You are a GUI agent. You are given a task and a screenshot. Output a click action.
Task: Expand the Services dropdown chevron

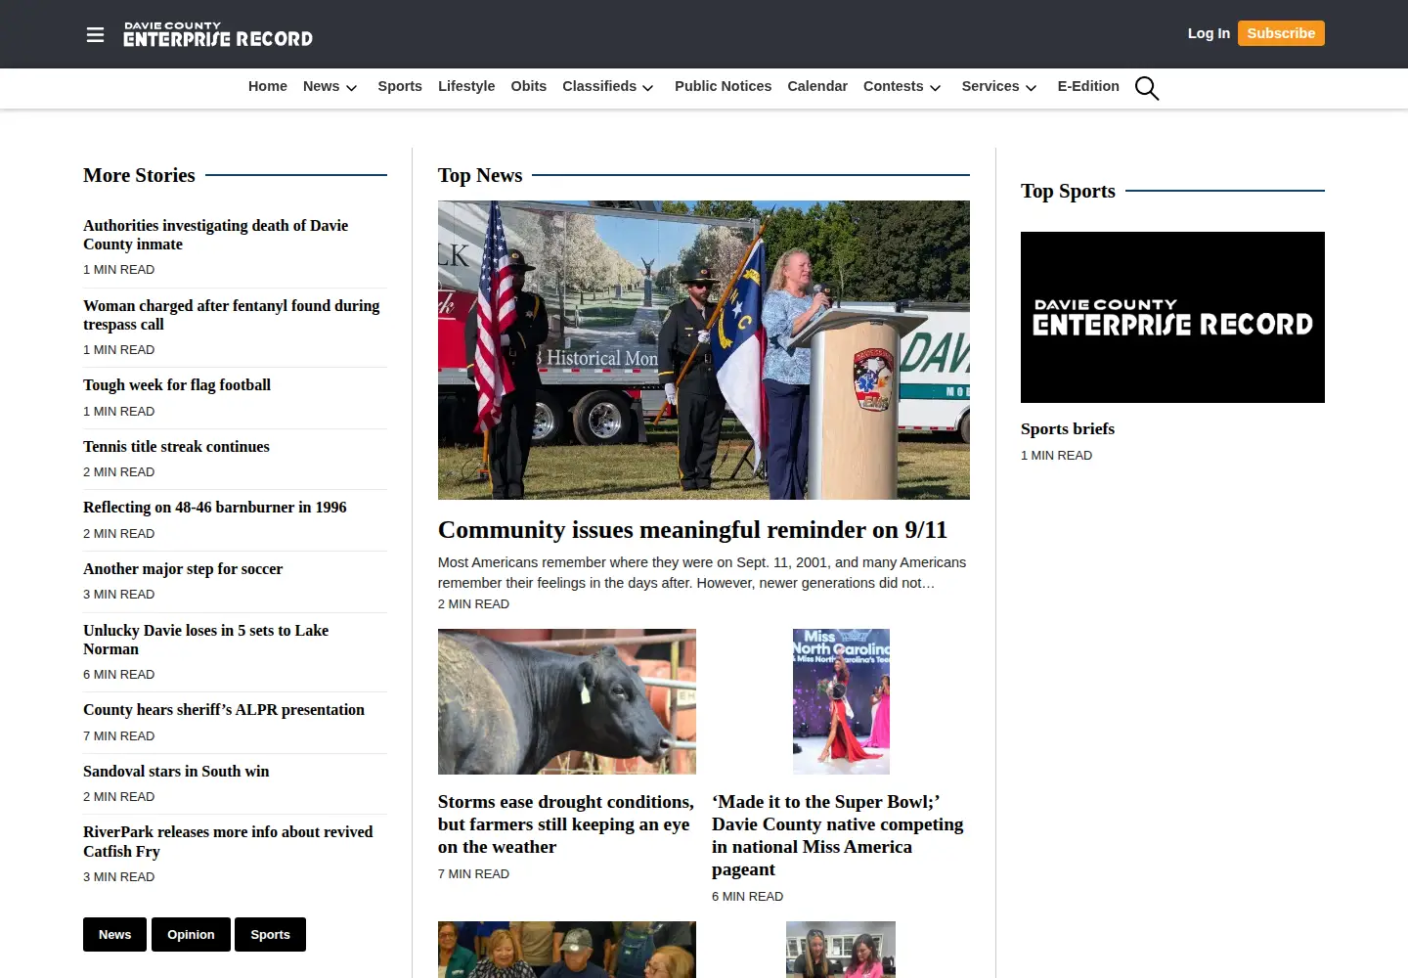click(1031, 88)
